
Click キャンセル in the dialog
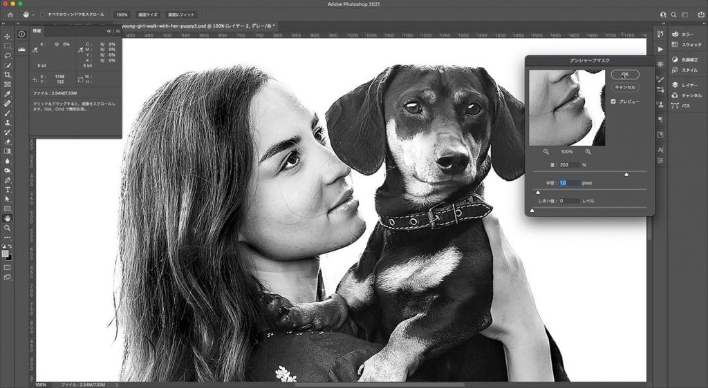(625, 88)
